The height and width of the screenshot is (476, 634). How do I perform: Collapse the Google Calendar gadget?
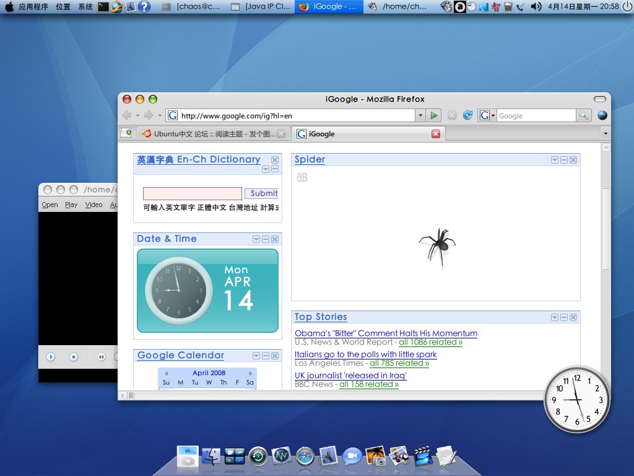[x=266, y=356]
